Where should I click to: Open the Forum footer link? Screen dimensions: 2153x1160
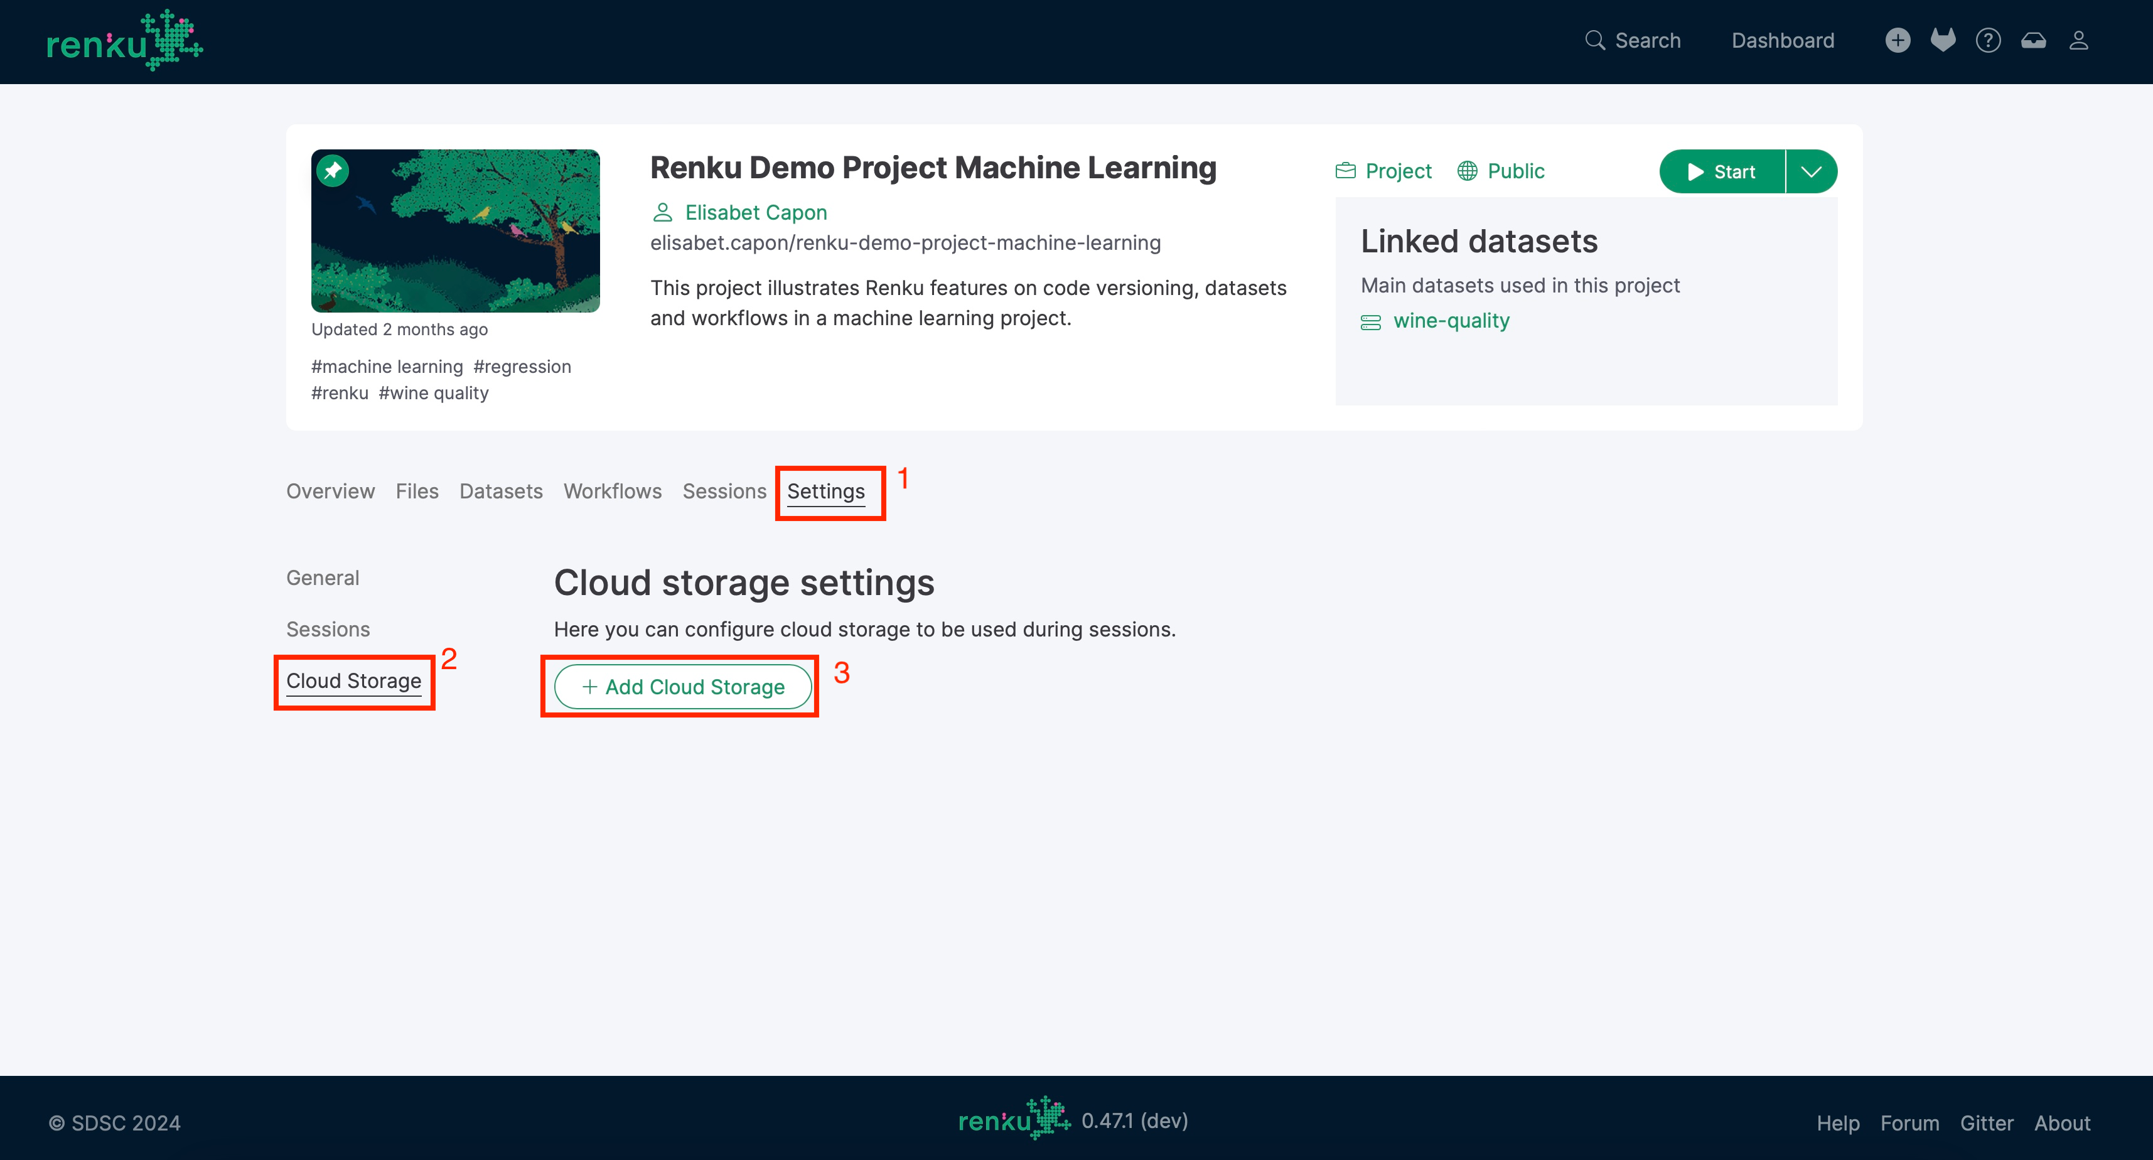(x=1910, y=1123)
